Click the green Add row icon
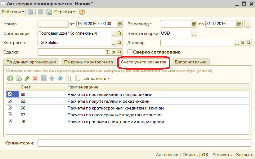Screen dimensions: 255x159 (x=10, y=79)
